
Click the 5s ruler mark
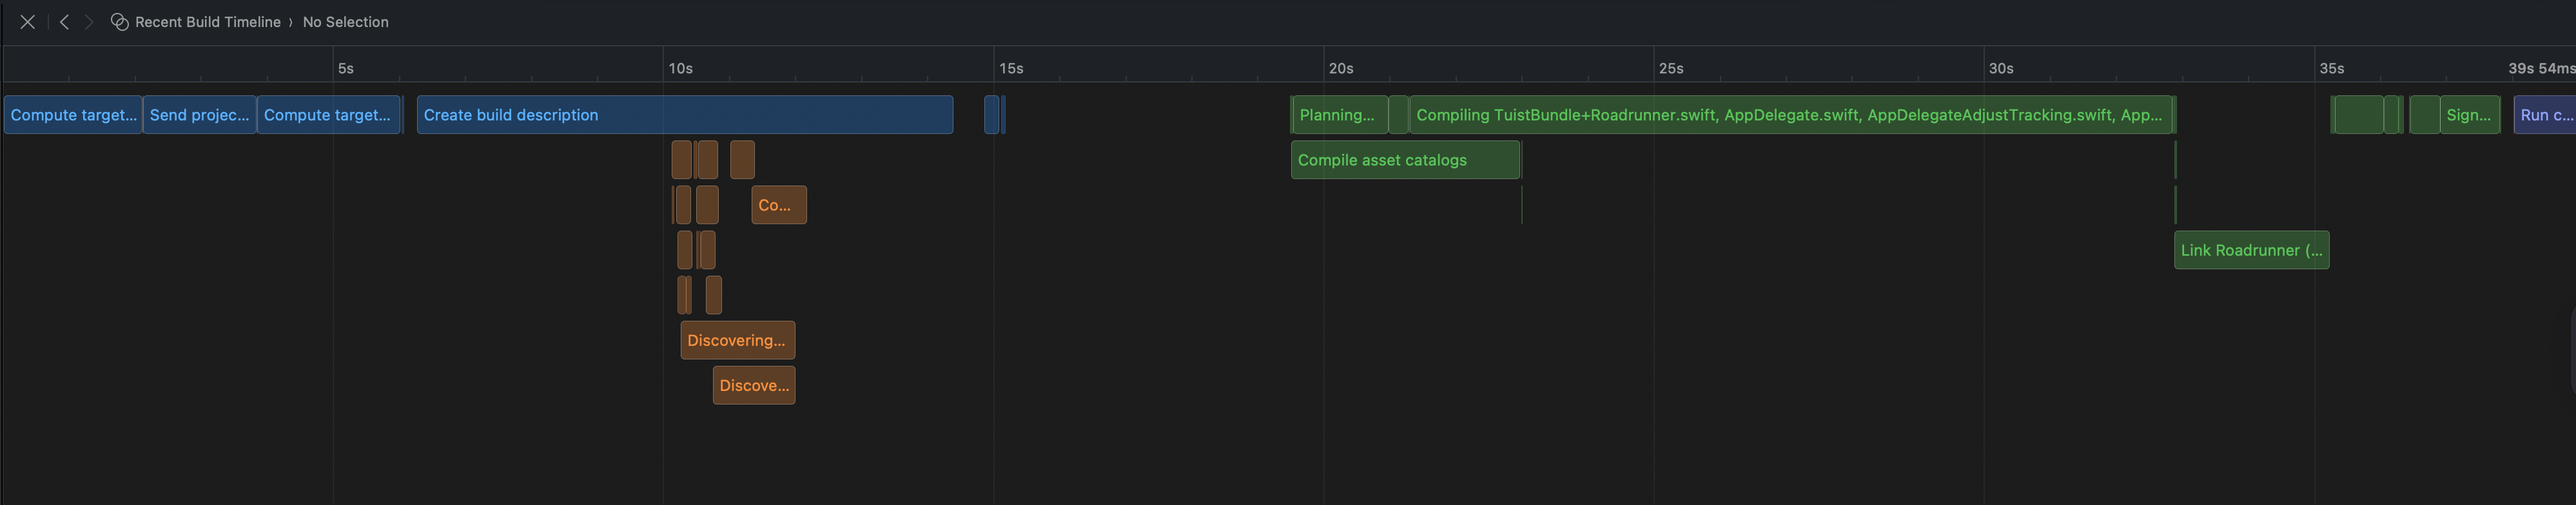[x=346, y=68]
